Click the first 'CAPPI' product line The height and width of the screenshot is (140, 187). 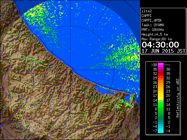point(146,16)
